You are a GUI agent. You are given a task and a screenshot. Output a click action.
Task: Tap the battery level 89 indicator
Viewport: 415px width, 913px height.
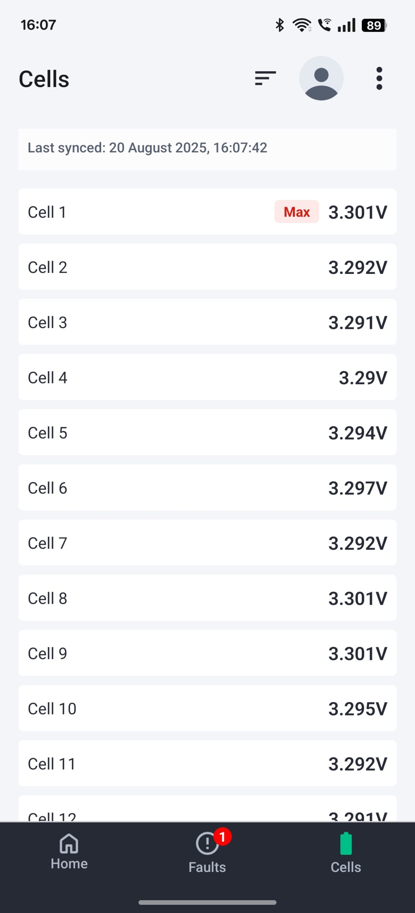tap(374, 25)
